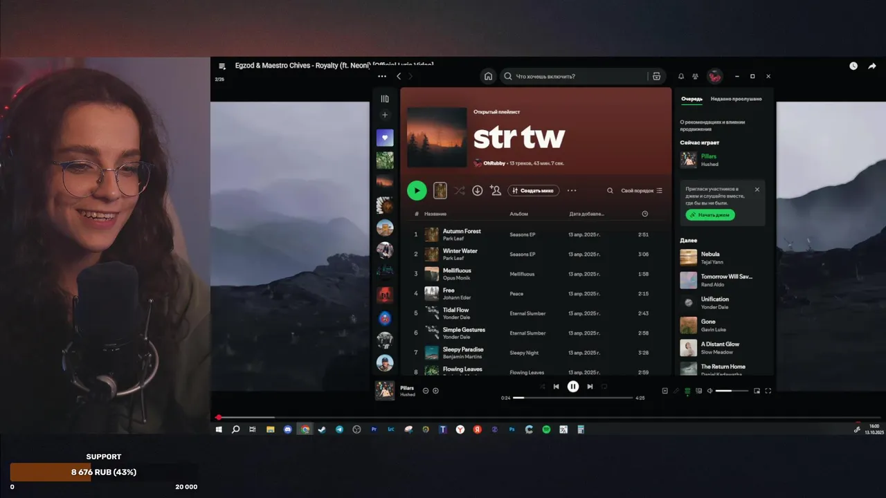Skip to the next track
Viewport: 886px width, 498px height.
click(x=590, y=387)
